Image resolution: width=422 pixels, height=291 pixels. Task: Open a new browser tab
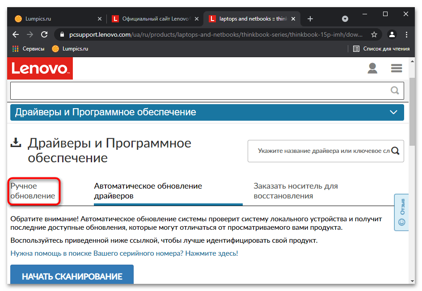click(310, 19)
